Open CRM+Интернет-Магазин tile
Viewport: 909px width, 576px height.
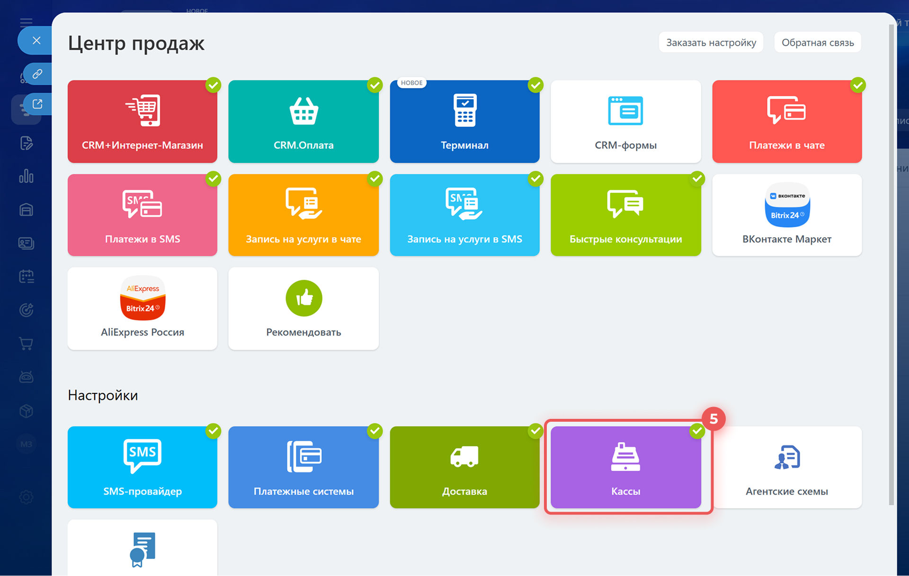pos(143,121)
